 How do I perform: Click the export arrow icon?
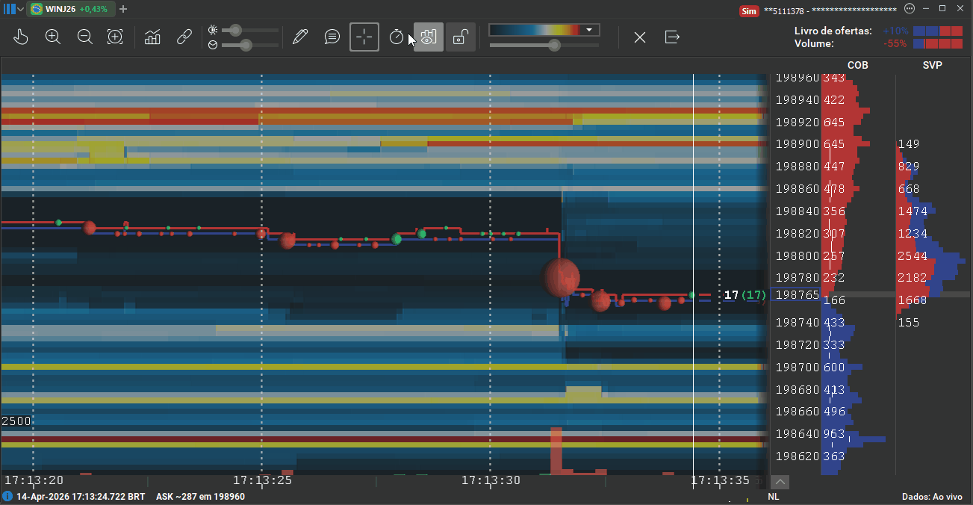pos(672,37)
